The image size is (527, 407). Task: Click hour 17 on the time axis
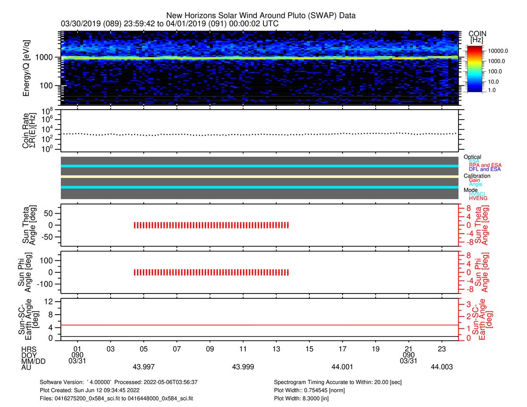tap(343, 348)
